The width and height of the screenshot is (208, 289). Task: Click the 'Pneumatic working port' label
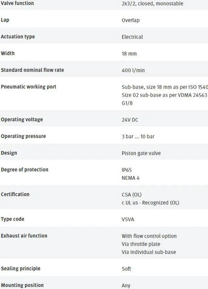(28, 86)
